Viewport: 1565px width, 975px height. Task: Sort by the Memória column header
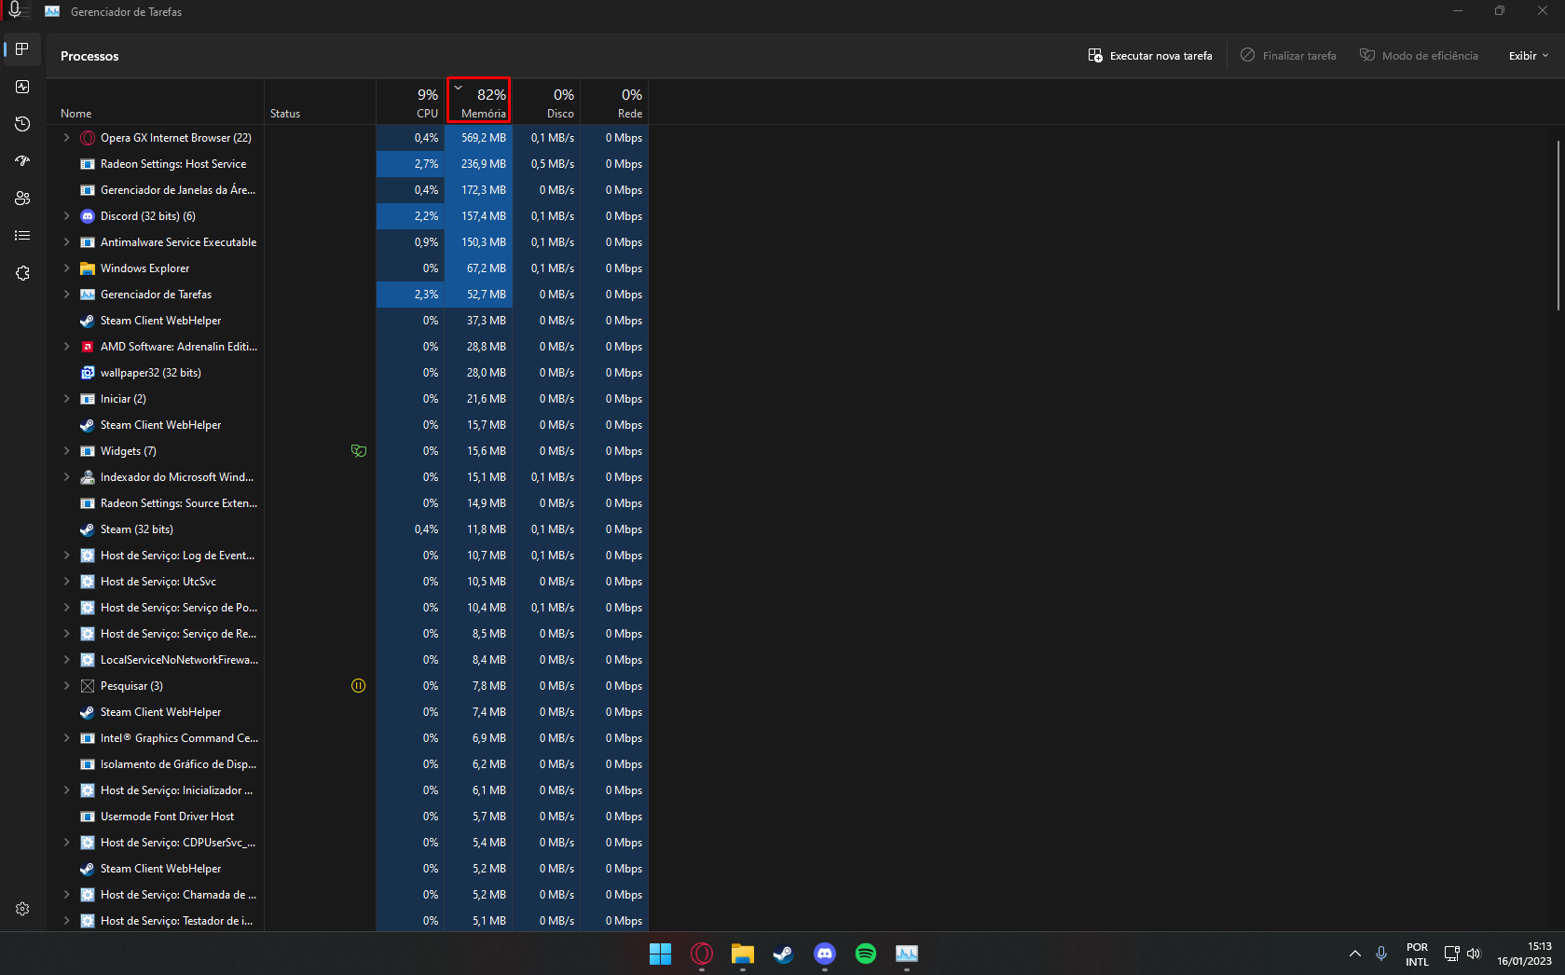(479, 100)
